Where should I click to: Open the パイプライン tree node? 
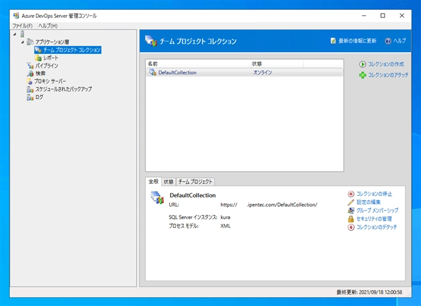pos(46,66)
